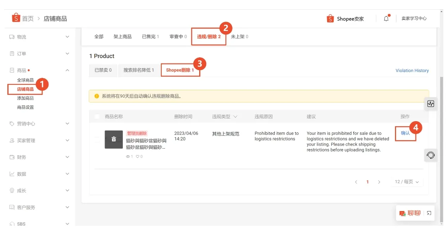This screenshot has height=230, width=448.
Task: Go to next page using pagination arrow
Action: (x=379, y=182)
